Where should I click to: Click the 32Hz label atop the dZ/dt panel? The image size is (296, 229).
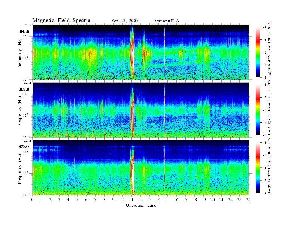pos(27,141)
